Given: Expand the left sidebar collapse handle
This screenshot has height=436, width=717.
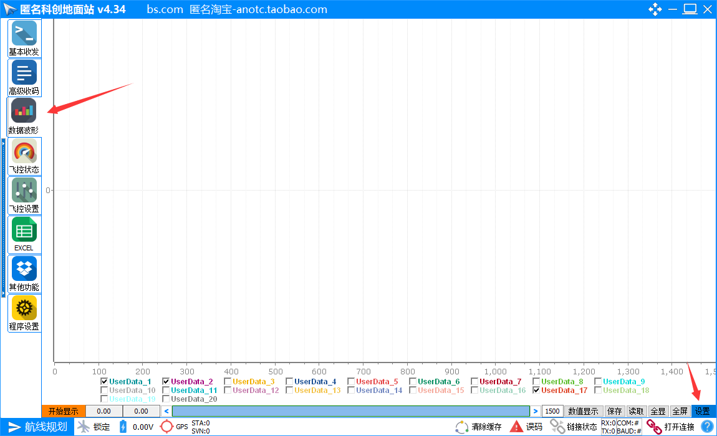Looking at the screenshot, I should (3, 218).
